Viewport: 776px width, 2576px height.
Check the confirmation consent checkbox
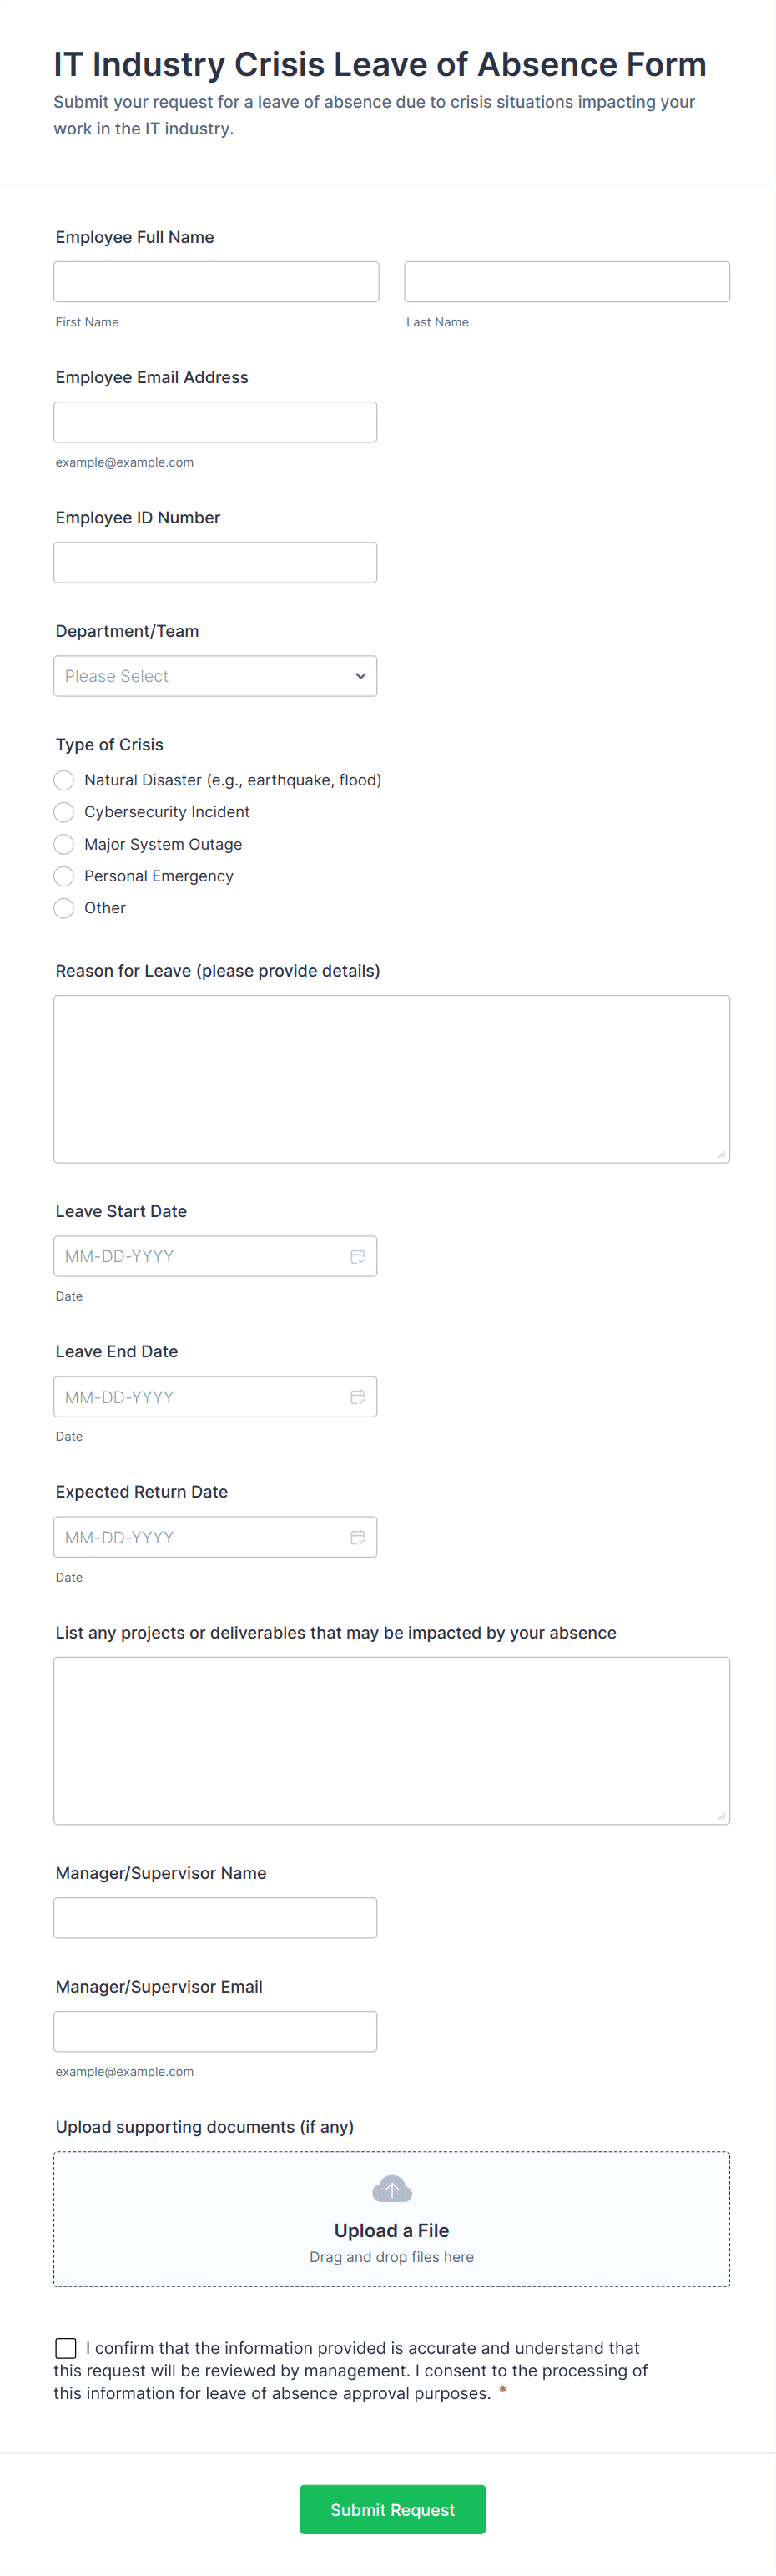(x=66, y=2347)
